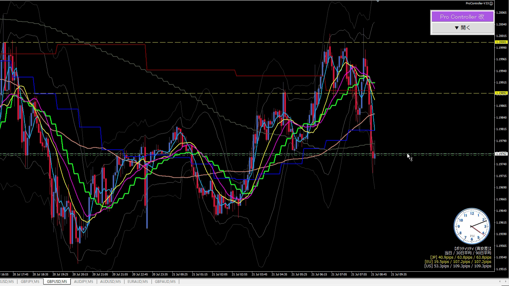509x286 pixels.
Task: Click the 21 Jul 03:45 time label
Action: pyautogui.click(x=259, y=274)
